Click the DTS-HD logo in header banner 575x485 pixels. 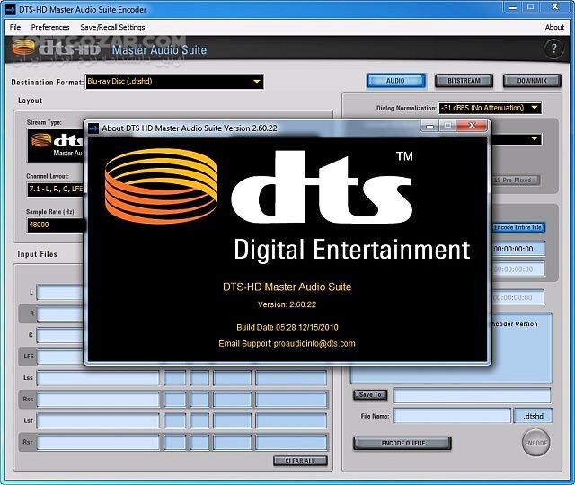tap(57, 48)
